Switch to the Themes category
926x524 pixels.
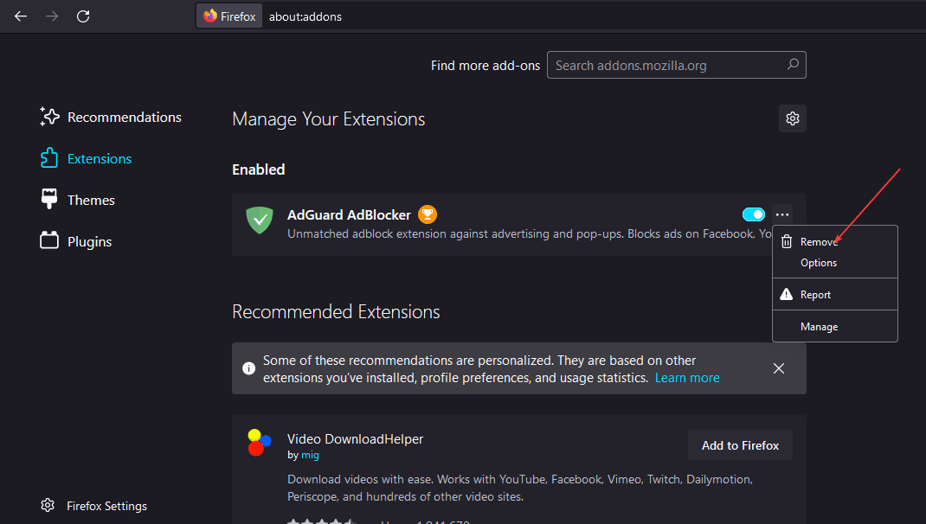coord(77,200)
